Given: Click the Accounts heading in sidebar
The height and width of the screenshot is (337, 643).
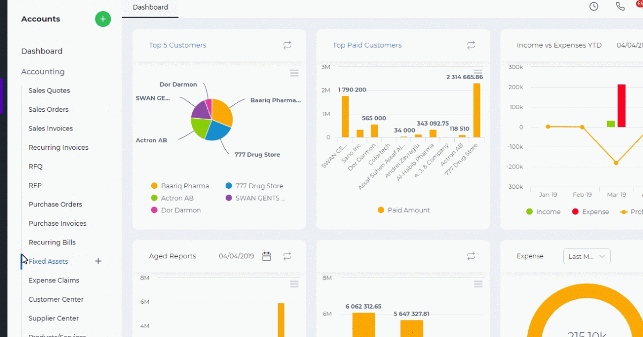Looking at the screenshot, I should click(41, 19).
